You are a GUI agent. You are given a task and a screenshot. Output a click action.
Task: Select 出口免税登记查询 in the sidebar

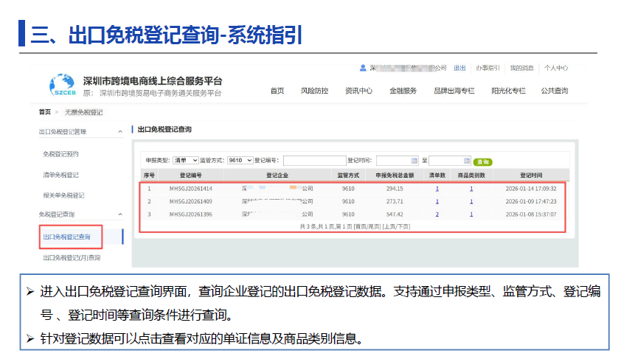(66, 237)
